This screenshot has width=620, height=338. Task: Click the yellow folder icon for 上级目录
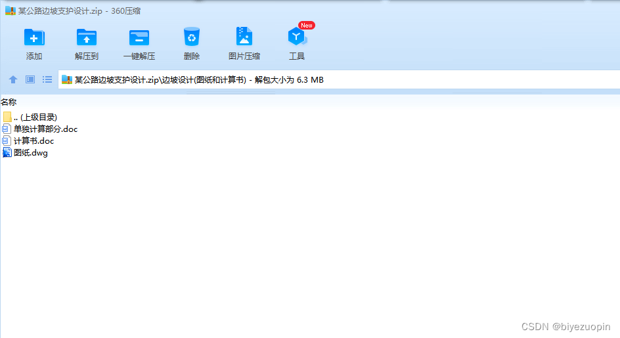[x=7, y=117]
